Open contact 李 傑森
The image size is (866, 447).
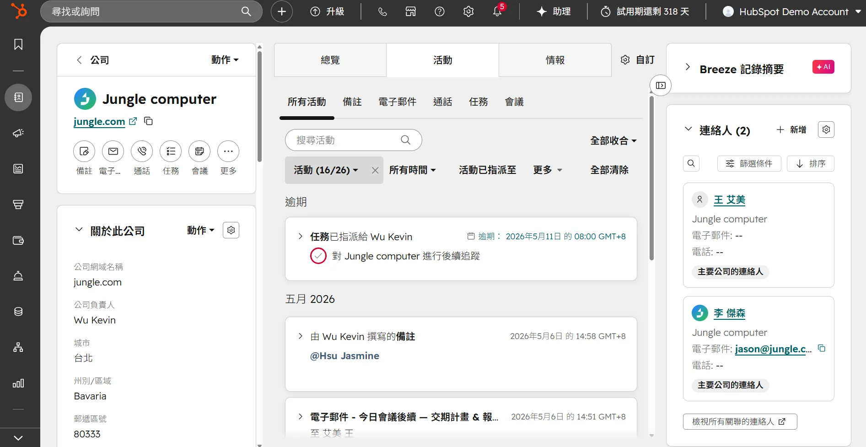coord(729,313)
